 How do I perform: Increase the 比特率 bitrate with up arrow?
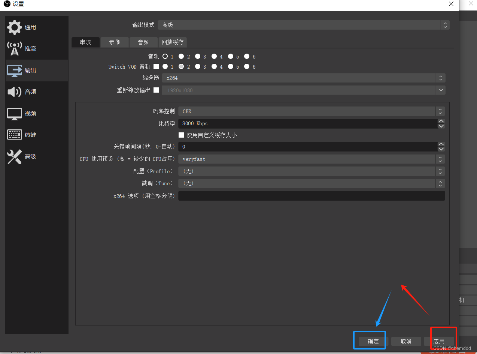click(x=441, y=121)
